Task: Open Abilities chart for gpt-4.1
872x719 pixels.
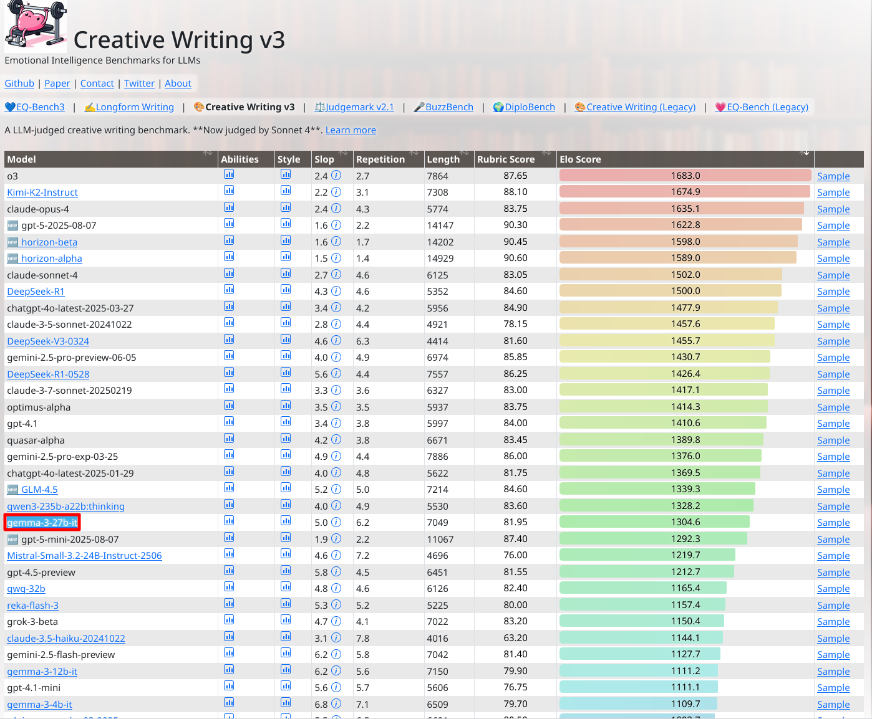Action: click(229, 422)
